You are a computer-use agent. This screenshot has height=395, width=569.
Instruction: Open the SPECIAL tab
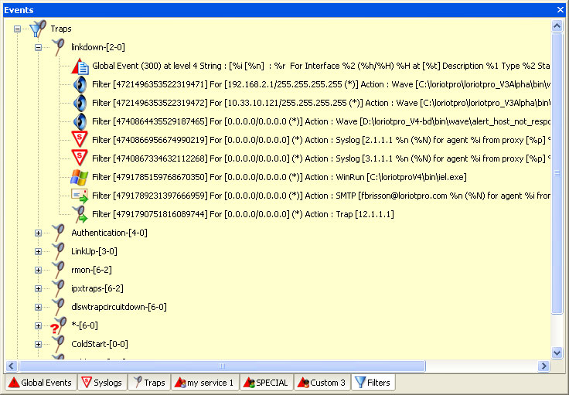(266, 383)
